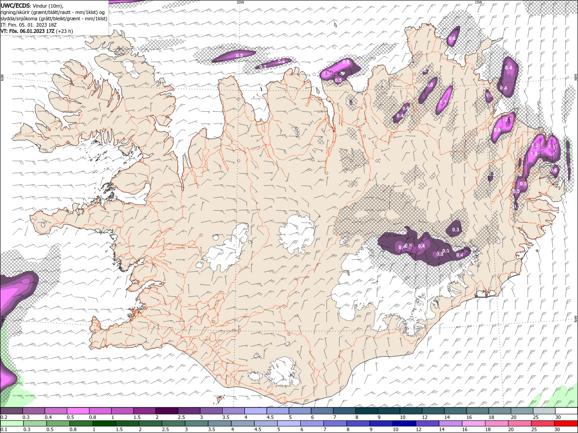Click the 'UWC/ECDS: Vindur (10m)' title line
The image size is (578, 433).
32,5
